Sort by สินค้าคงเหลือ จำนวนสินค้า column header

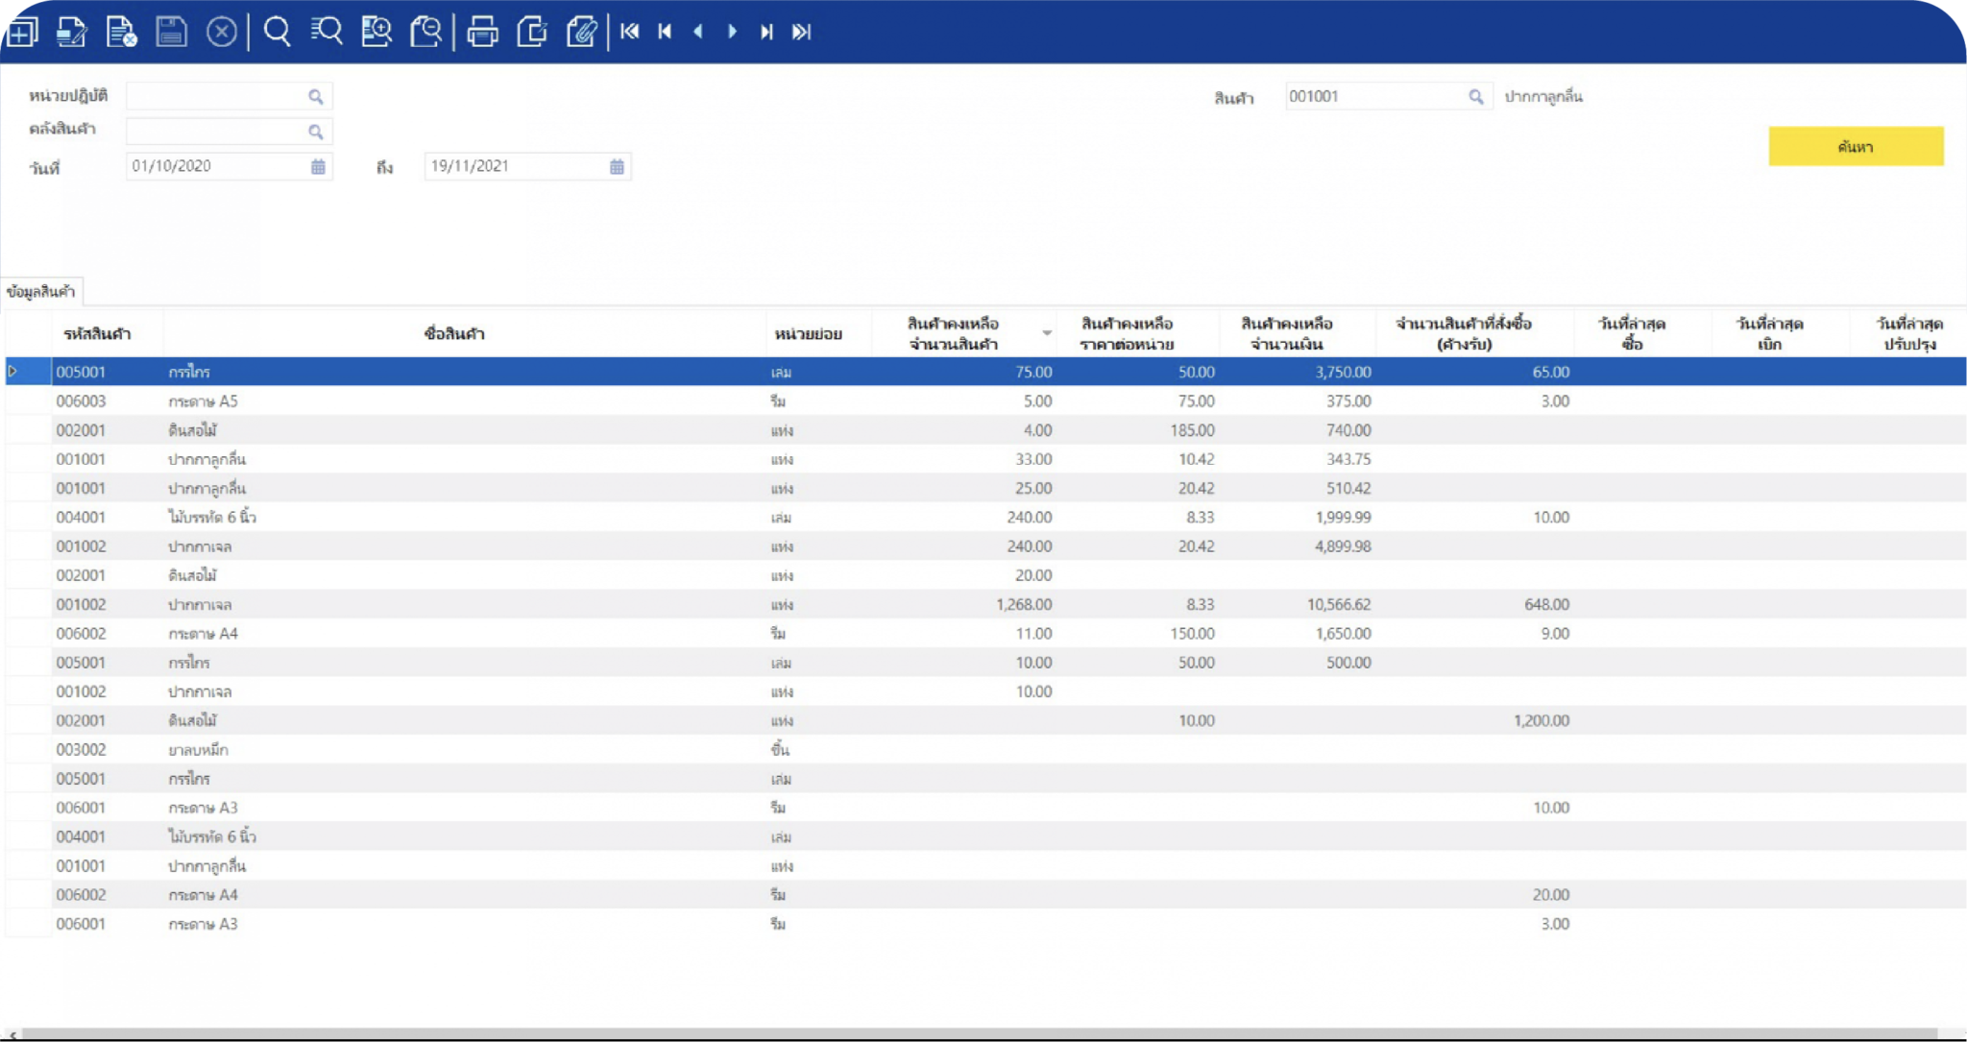click(x=953, y=333)
